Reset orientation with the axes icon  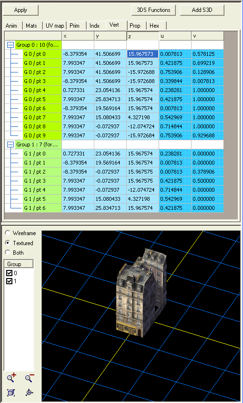pyautogui.click(x=29, y=393)
